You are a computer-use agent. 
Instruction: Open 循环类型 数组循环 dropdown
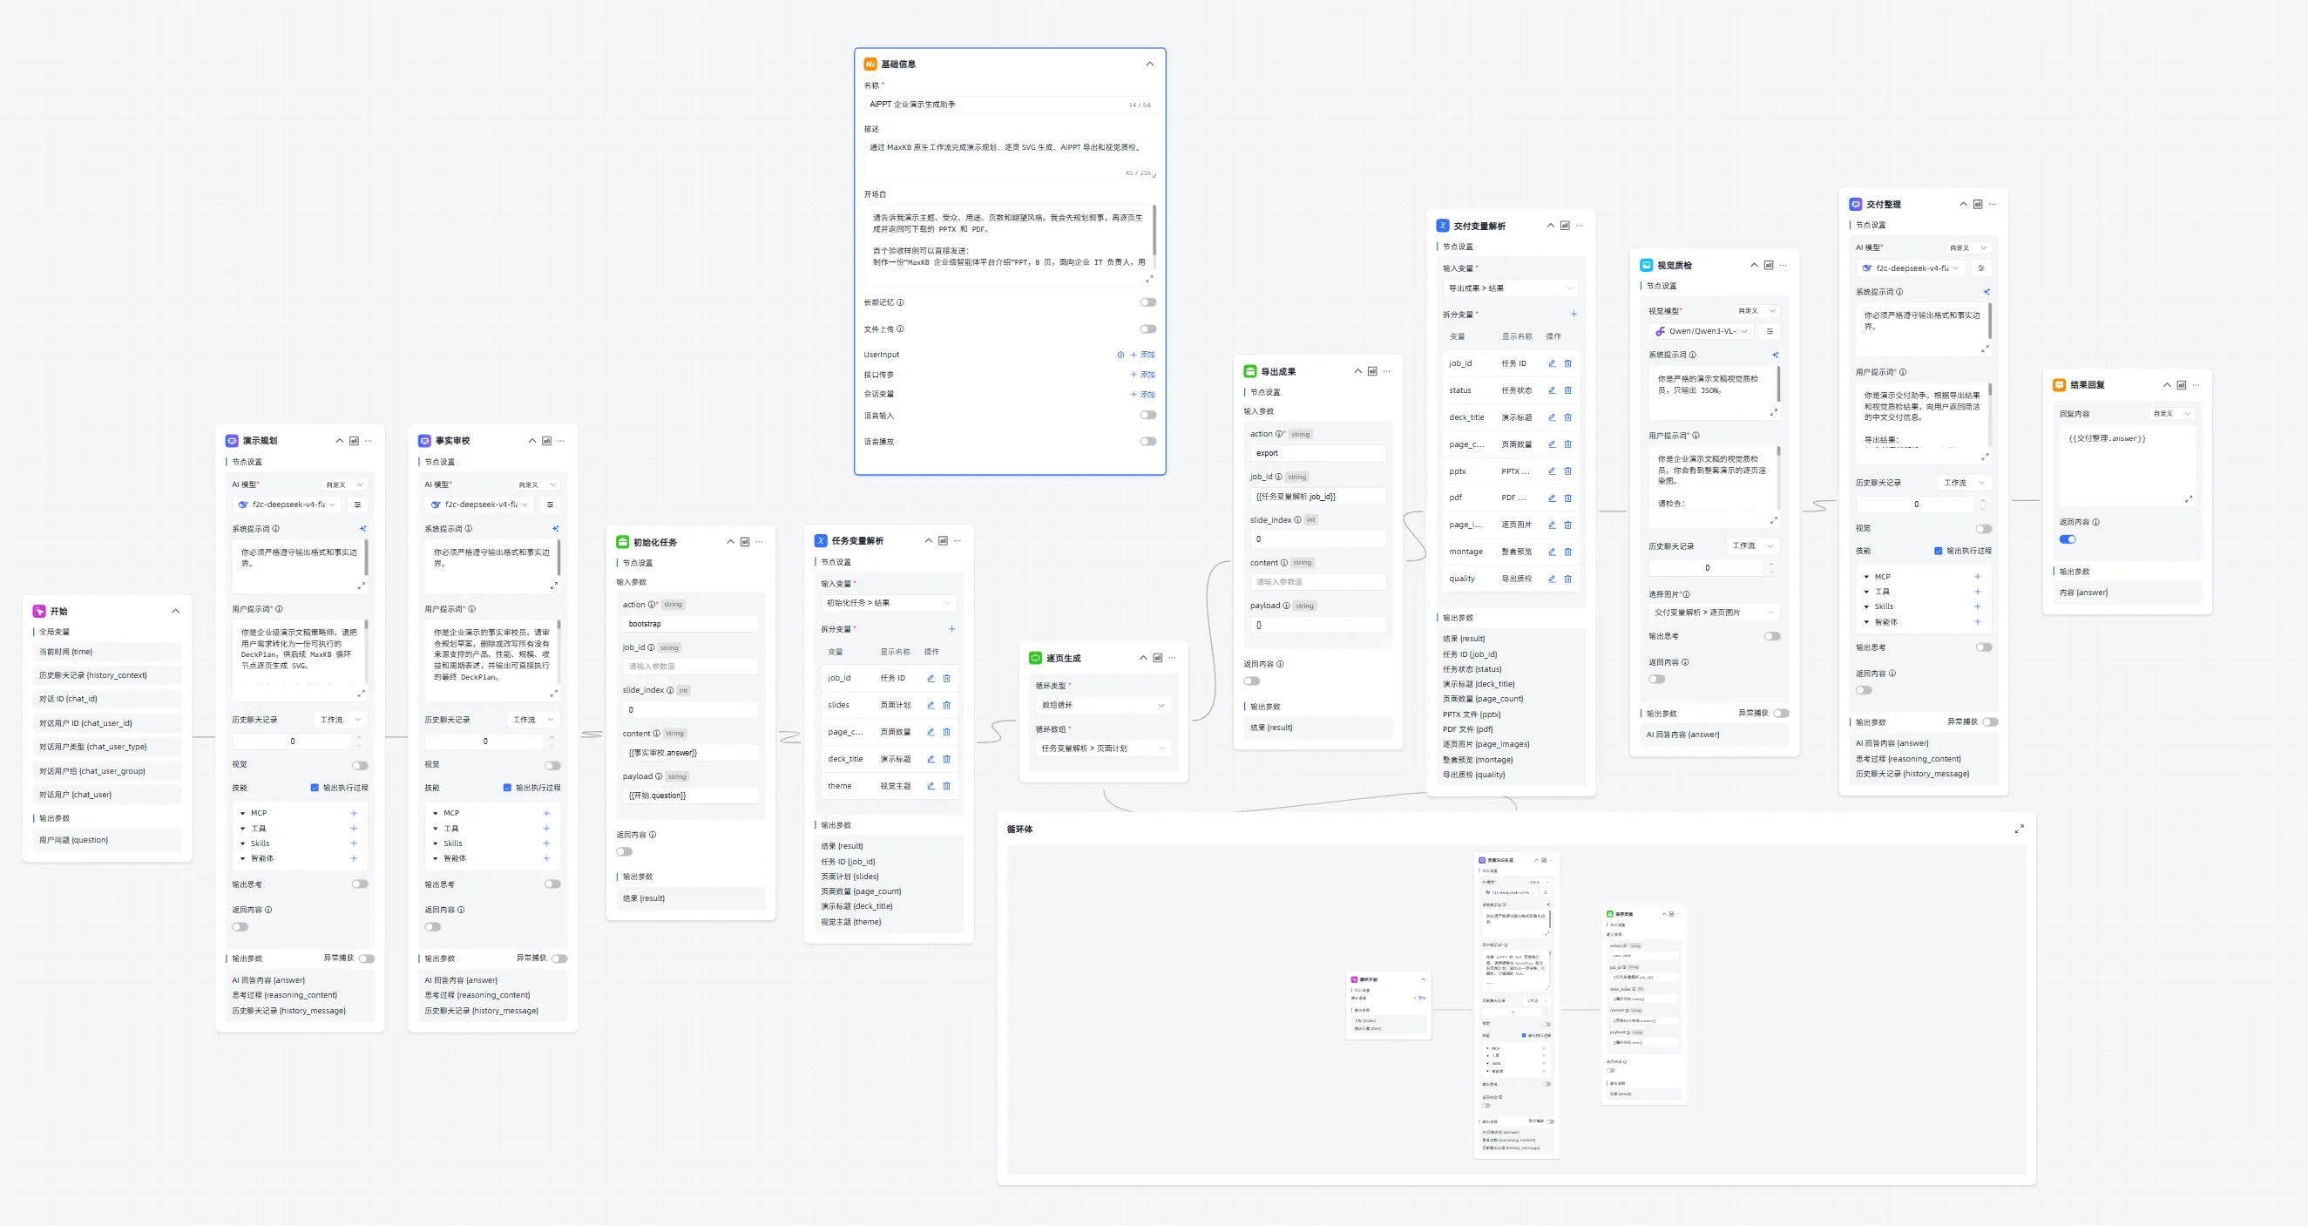(1104, 705)
